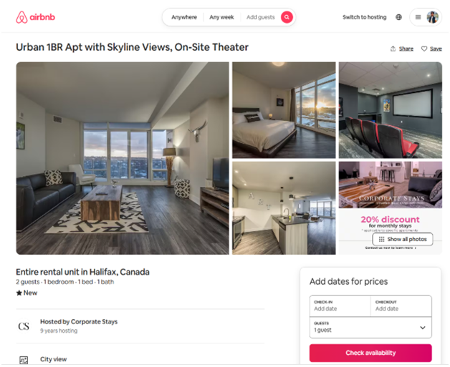The width and height of the screenshot is (450, 367).
Task: Click the City view icon
Action: coord(24,360)
